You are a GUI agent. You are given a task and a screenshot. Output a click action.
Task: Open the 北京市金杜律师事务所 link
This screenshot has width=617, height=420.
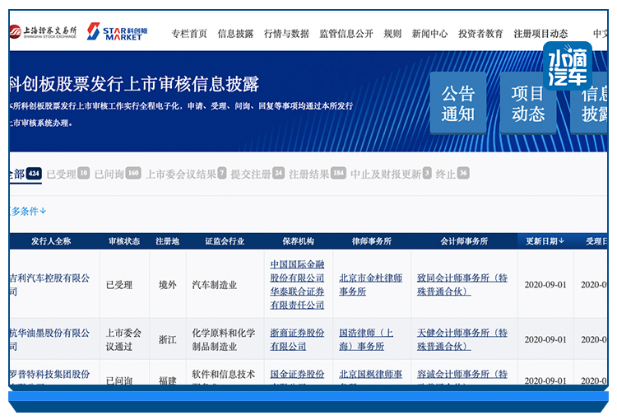371,285
